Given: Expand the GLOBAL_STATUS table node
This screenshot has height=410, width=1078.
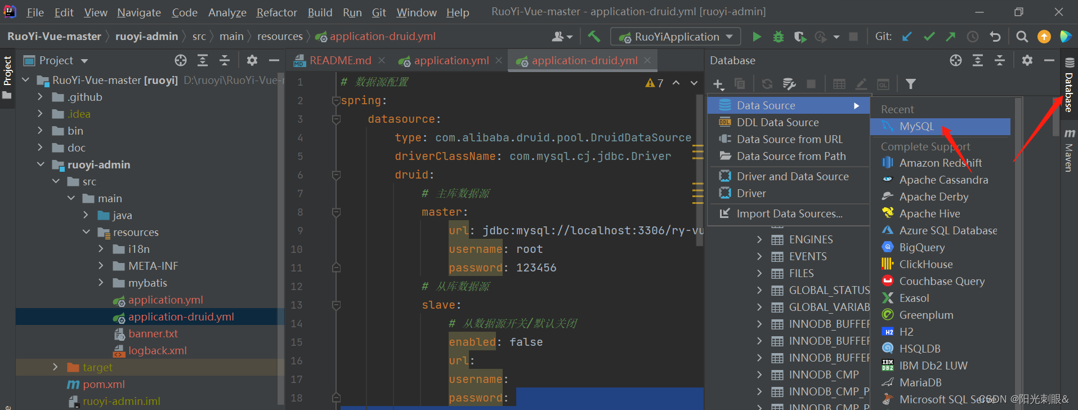Looking at the screenshot, I should (x=759, y=290).
